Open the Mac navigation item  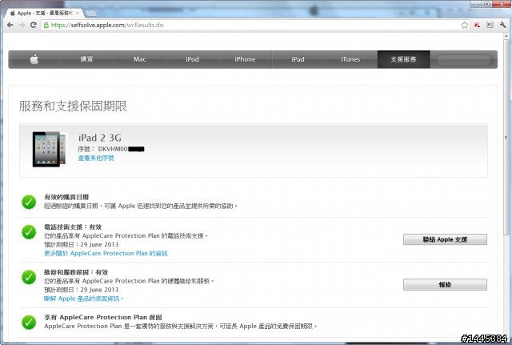[x=140, y=59]
